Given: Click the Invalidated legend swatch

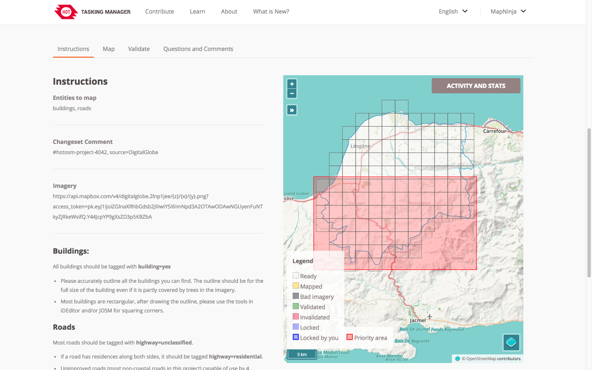Looking at the screenshot, I should [x=296, y=317].
